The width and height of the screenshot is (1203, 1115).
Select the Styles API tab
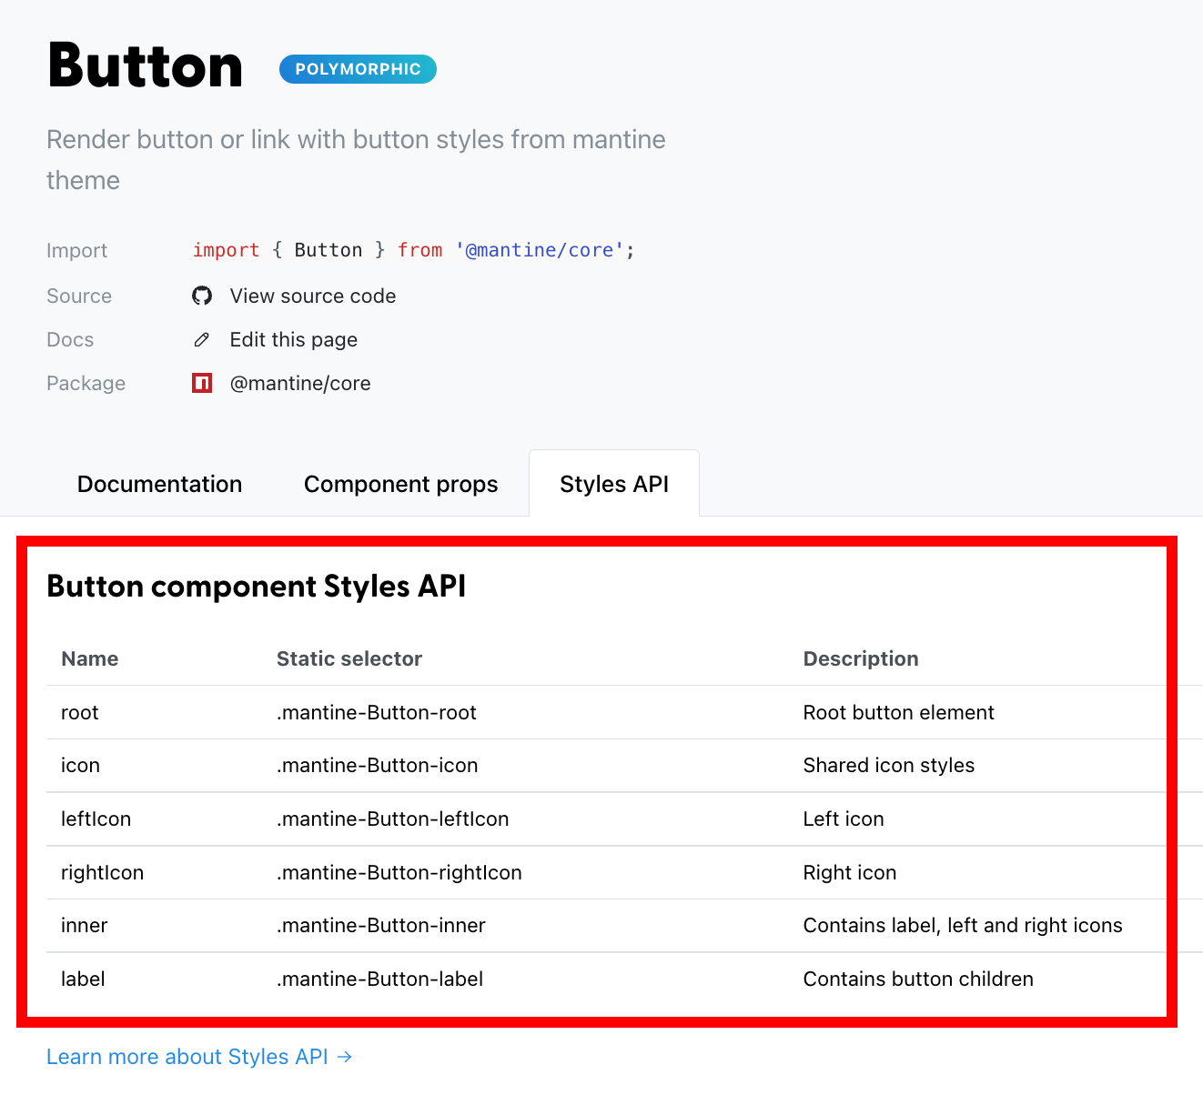tap(613, 484)
